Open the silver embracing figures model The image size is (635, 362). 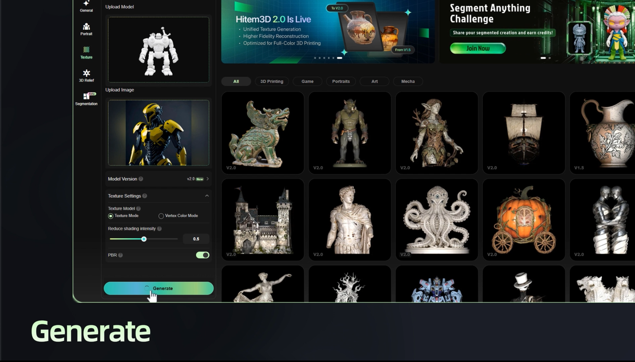(x=602, y=220)
